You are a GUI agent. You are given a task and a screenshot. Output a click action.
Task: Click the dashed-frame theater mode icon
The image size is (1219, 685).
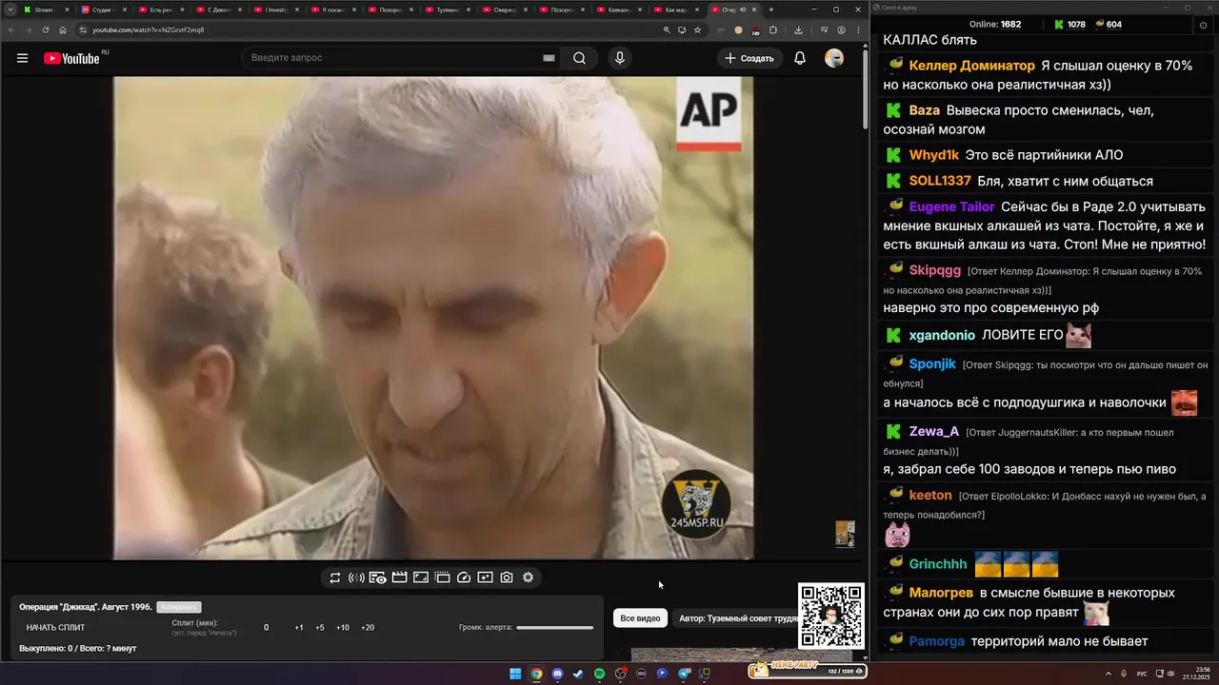tap(442, 577)
